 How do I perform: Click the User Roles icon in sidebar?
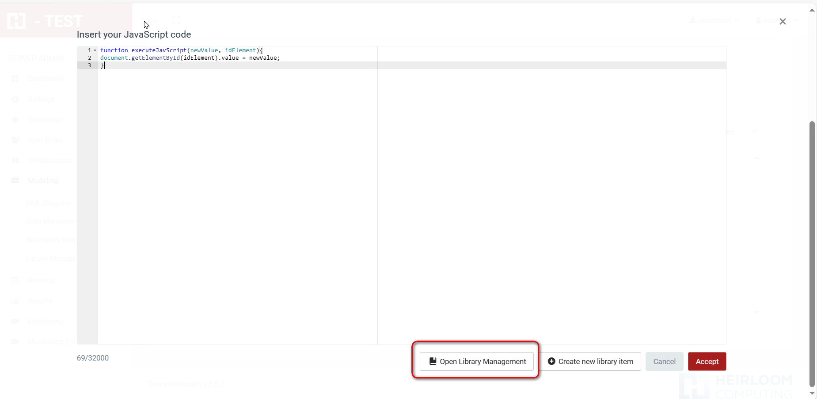pyautogui.click(x=15, y=140)
